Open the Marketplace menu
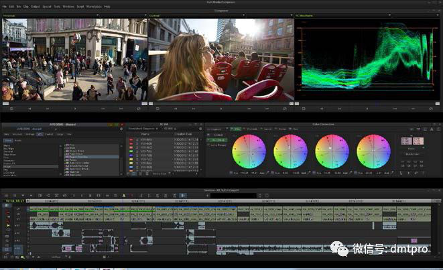443x270 pixels. click(x=94, y=6)
